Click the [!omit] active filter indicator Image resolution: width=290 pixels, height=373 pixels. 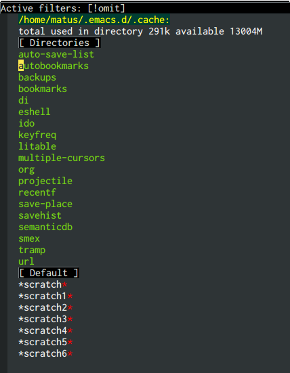click(x=106, y=8)
